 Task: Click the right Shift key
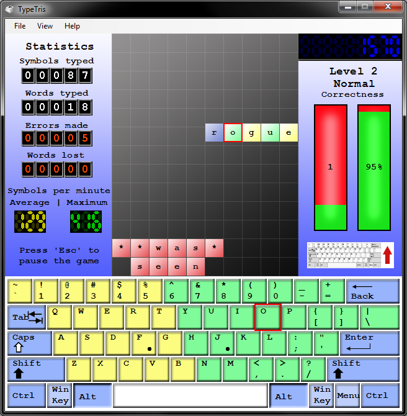pyautogui.click(x=363, y=369)
